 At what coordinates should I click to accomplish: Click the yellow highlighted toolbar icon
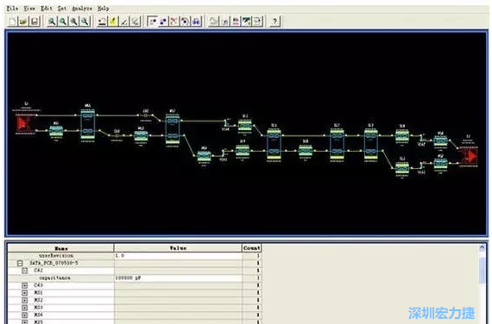(113, 22)
